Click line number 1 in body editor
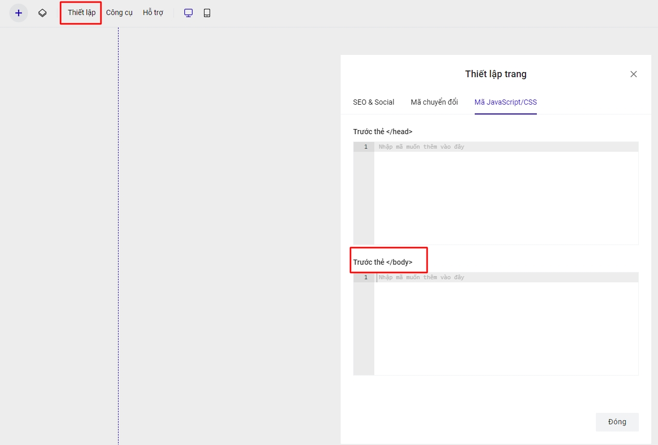 pos(365,278)
